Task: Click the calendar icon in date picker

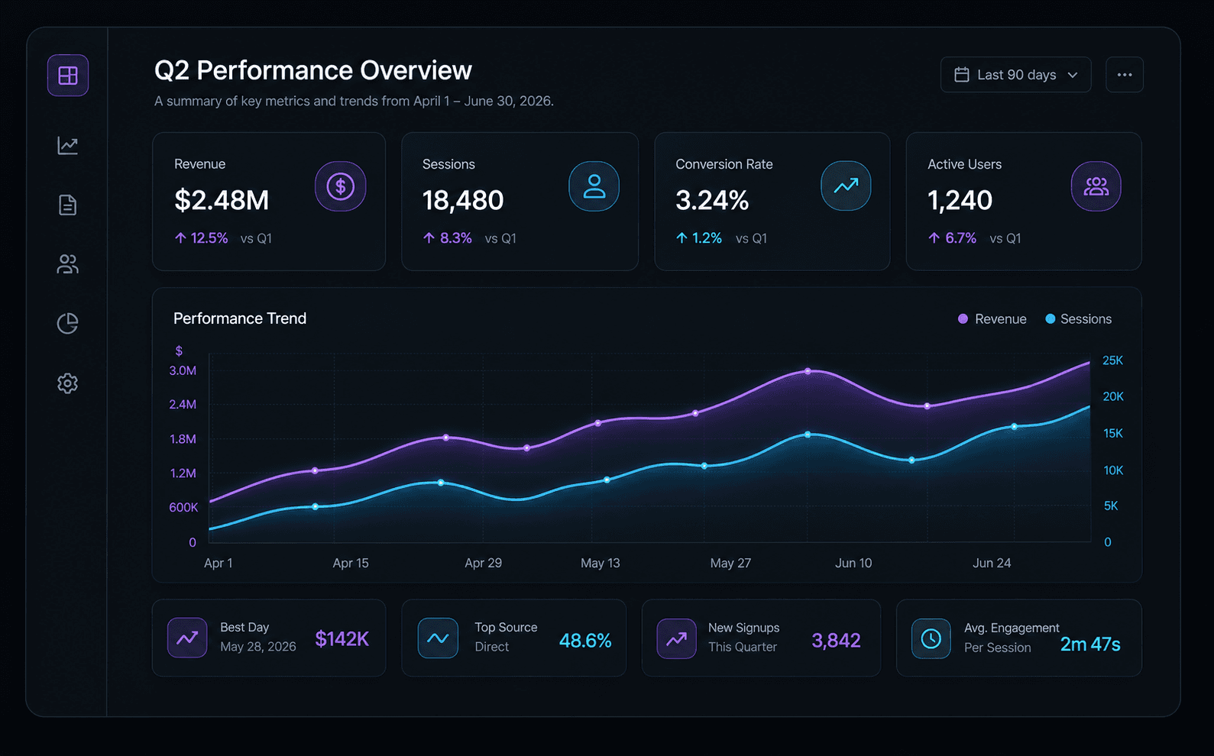Action: click(962, 75)
